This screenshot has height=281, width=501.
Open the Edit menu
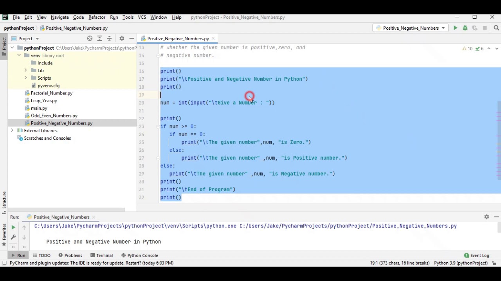coord(28,17)
